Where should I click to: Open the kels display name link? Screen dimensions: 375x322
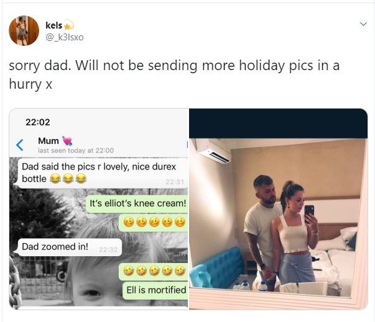(x=54, y=25)
